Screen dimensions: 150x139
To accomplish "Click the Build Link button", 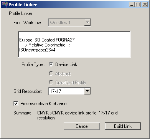I will pos(123,126).
